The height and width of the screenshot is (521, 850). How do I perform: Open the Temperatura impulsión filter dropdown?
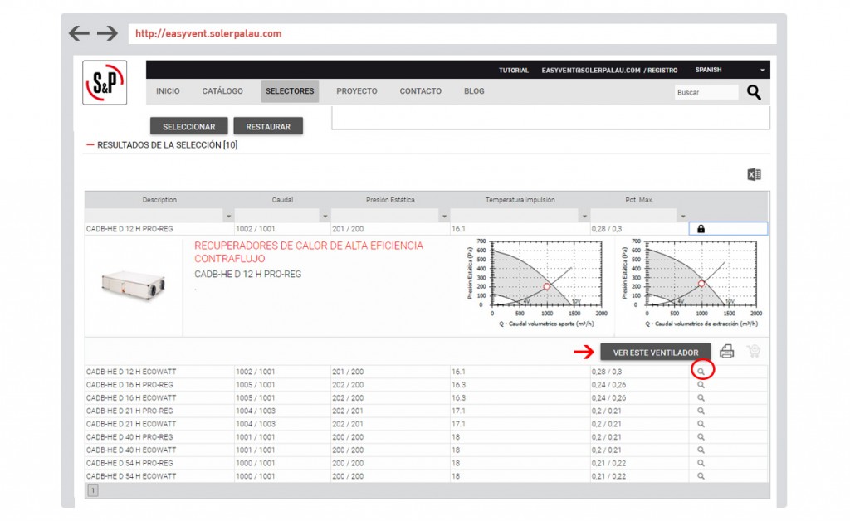584,216
